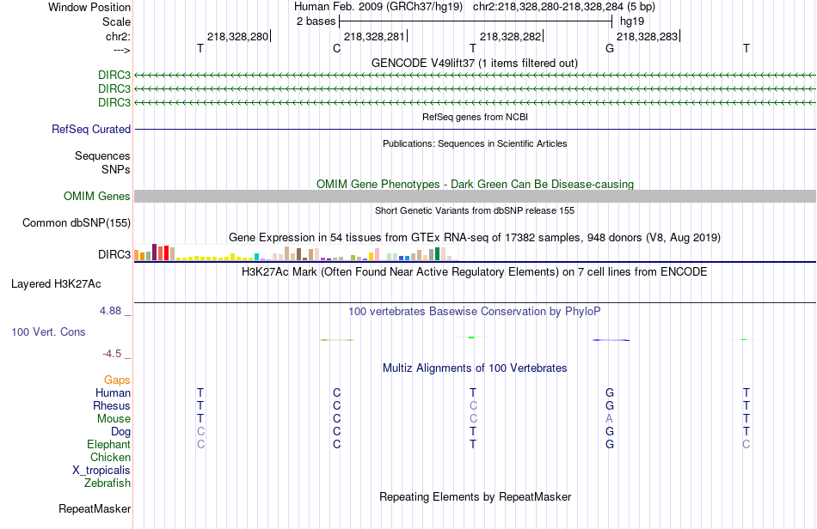Click the Human species row label

point(113,393)
